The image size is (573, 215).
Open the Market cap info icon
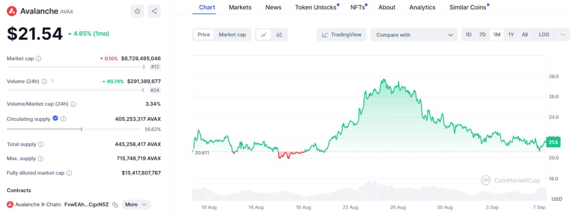point(38,59)
